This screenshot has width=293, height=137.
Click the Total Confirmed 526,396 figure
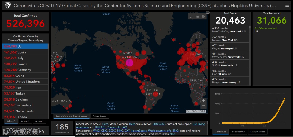pos(26,24)
